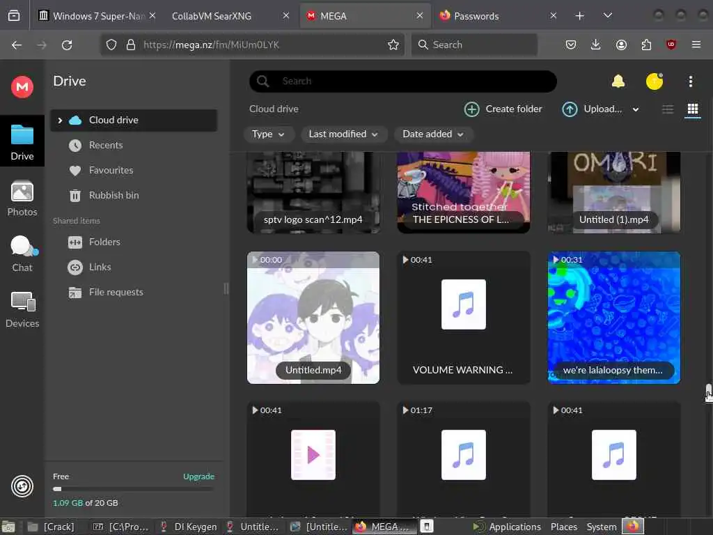Click the Upload button
Viewport: 713px width, 535px height.
pos(593,109)
